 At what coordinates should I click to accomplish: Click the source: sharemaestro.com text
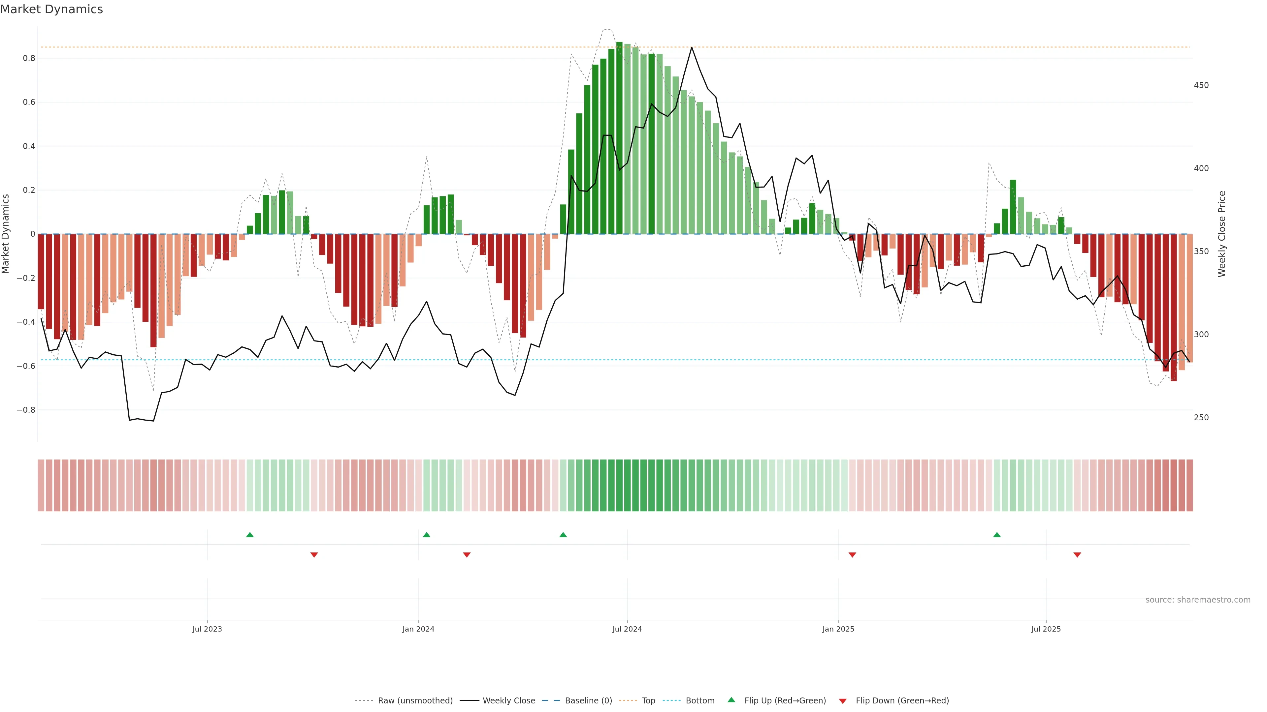pyautogui.click(x=1198, y=600)
